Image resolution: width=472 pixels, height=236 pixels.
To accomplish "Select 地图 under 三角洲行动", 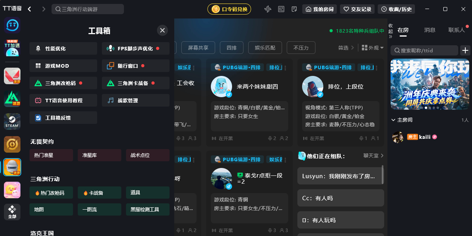I will click(51, 210).
